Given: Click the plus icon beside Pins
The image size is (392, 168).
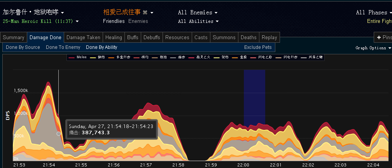Looking at the screenshot, I should pos(379,38).
